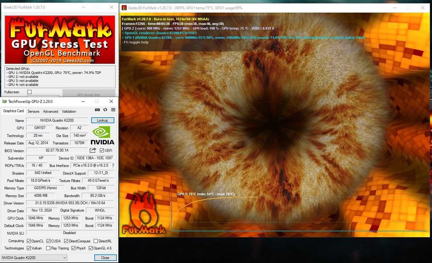Minimize the GPU-Z window

coord(83,101)
